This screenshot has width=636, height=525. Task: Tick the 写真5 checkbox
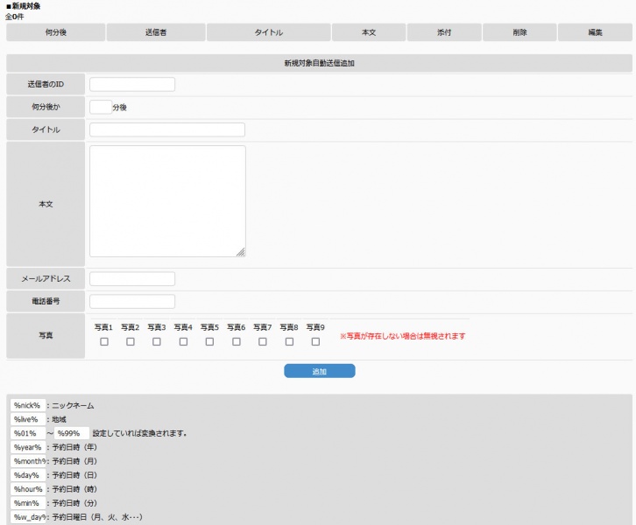(210, 342)
